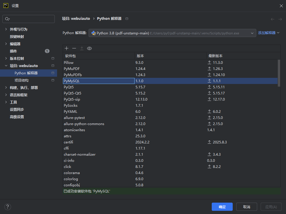Expand 语言和框架 section

pos(6,95)
